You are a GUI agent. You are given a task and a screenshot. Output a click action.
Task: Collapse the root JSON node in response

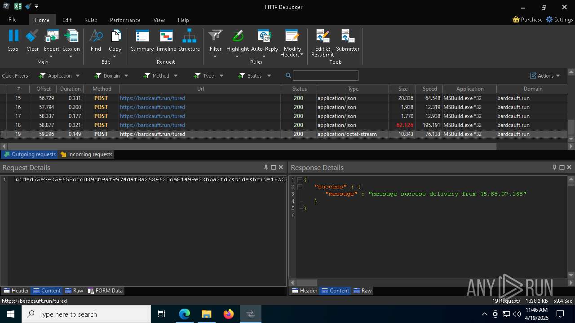tap(300, 179)
